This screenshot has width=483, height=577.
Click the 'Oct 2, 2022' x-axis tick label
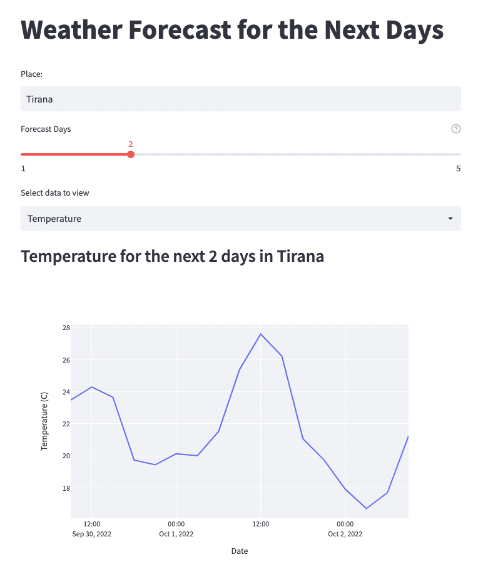[x=345, y=534]
